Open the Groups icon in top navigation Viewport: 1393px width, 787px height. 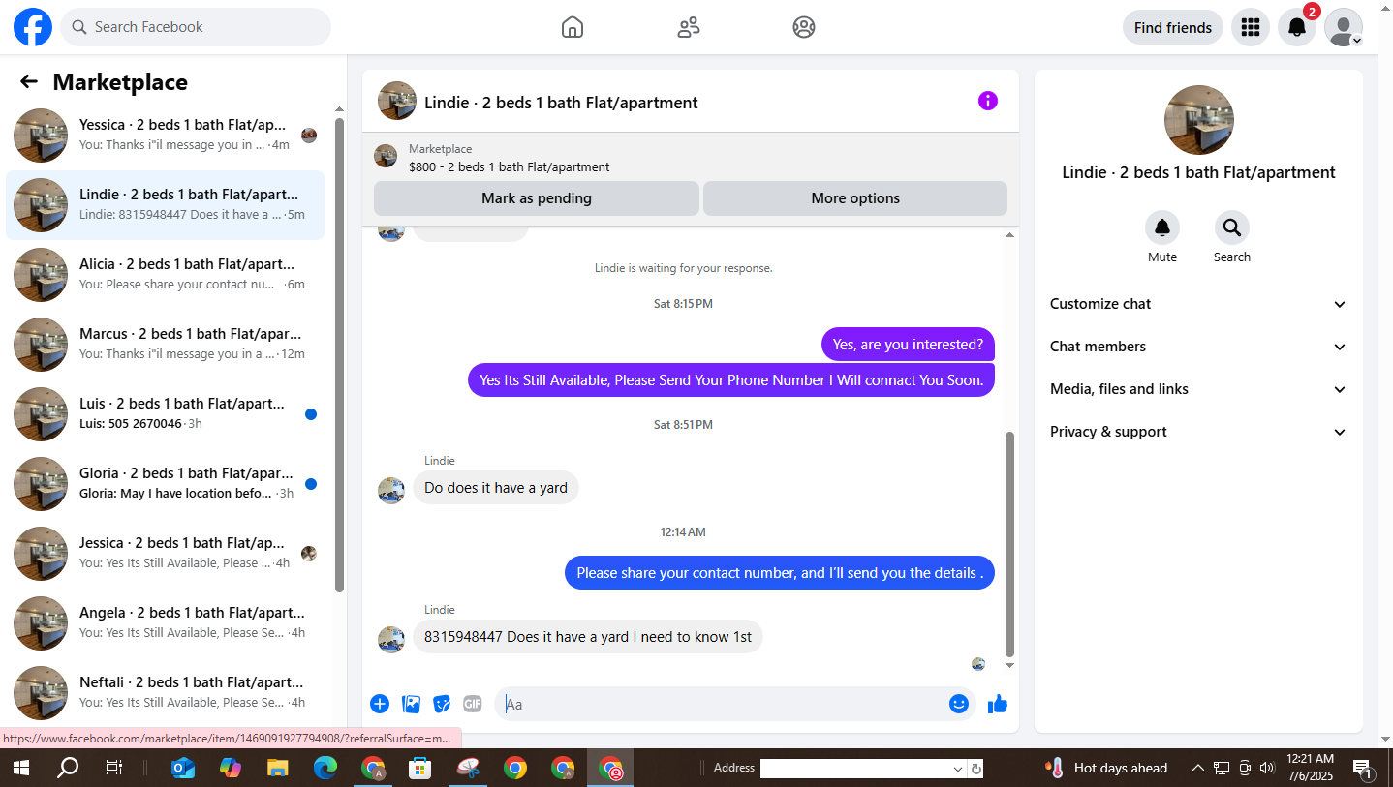[804, 27]
